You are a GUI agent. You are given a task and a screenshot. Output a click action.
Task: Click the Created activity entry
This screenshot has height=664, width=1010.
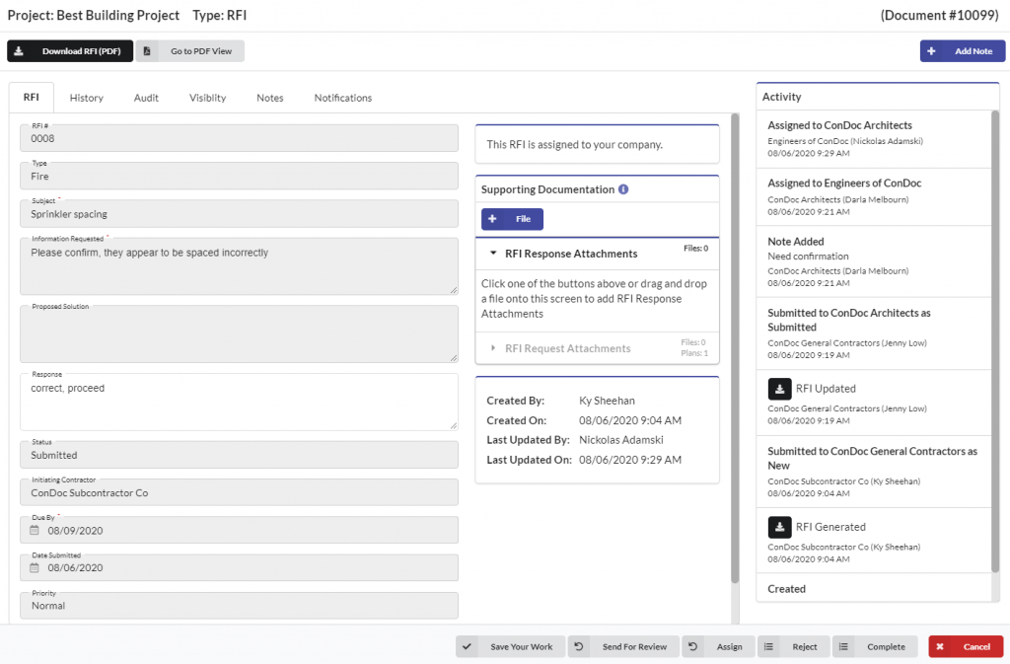click(x=874, y=588)
